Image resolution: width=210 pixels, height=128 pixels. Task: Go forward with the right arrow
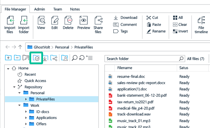[x=14, y=47]
